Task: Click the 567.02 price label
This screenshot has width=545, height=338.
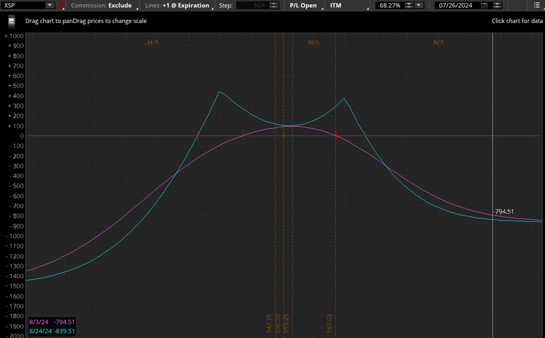Action: pos(329,324)
